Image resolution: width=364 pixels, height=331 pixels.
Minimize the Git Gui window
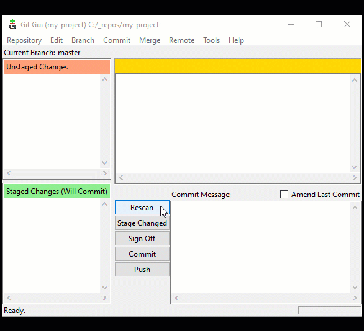tap(291, 24)
